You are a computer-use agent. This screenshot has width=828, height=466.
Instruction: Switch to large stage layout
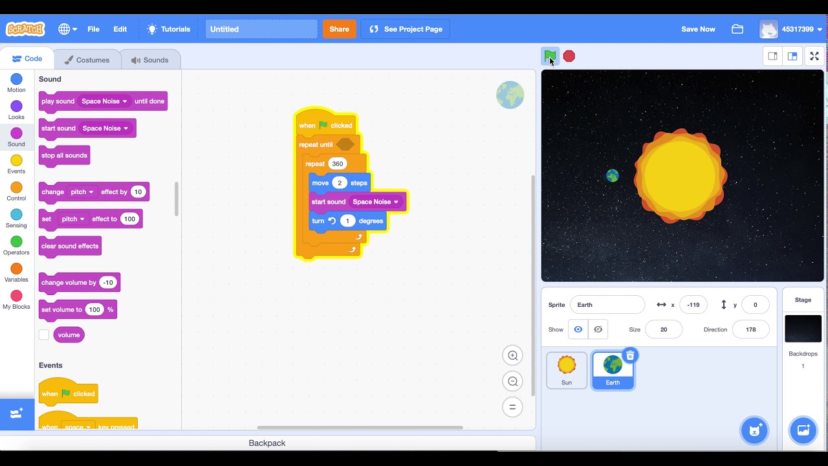click(792, 56)
